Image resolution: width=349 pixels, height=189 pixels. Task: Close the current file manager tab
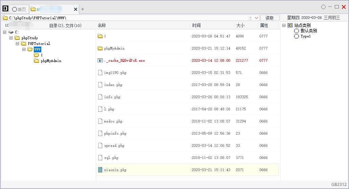pos(75,9)
